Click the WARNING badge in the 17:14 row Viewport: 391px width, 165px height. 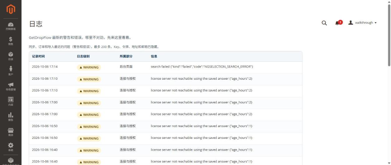tap(89, 67)
